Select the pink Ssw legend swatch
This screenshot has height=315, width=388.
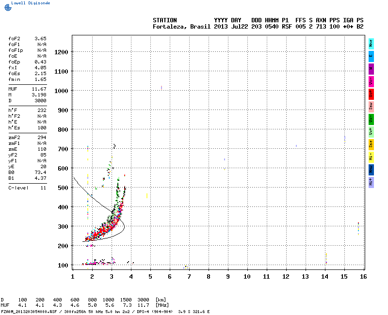point(371,107)
